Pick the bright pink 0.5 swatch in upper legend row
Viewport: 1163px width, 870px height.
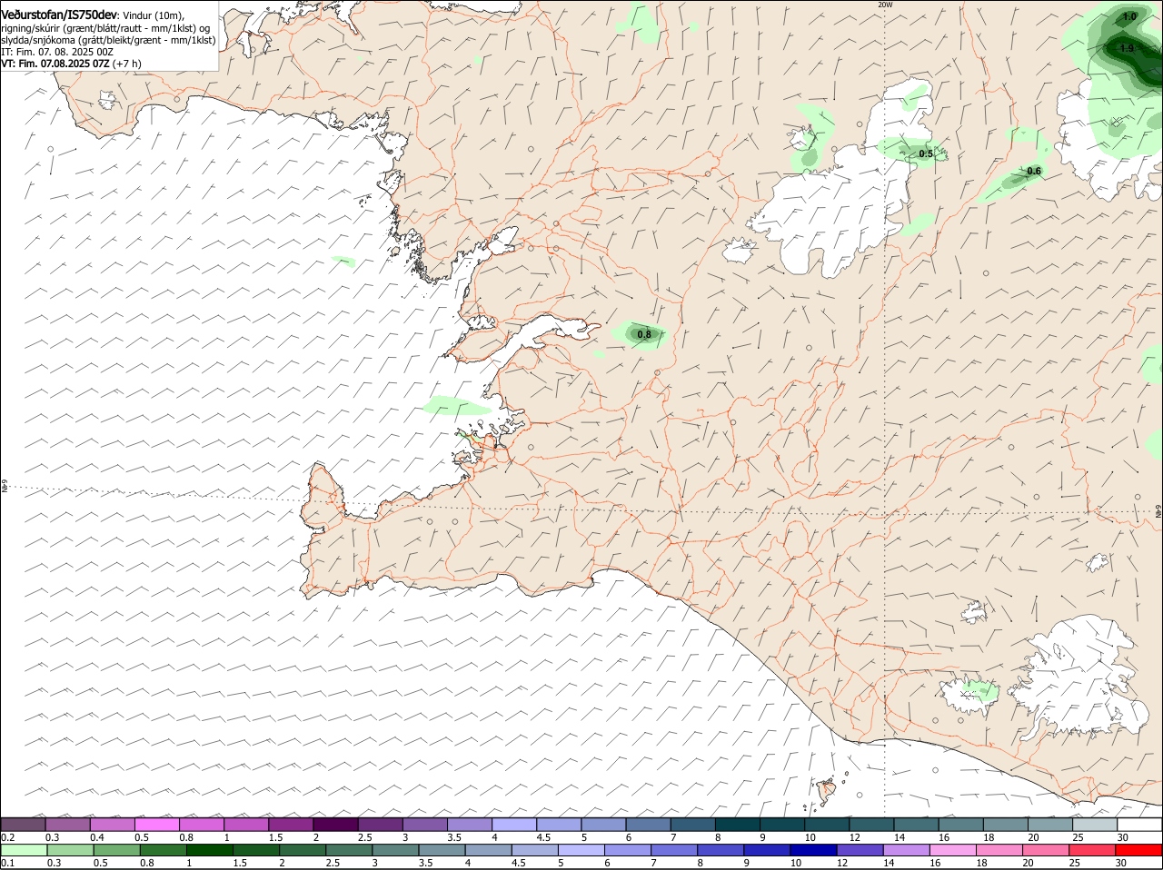[157, 824]
